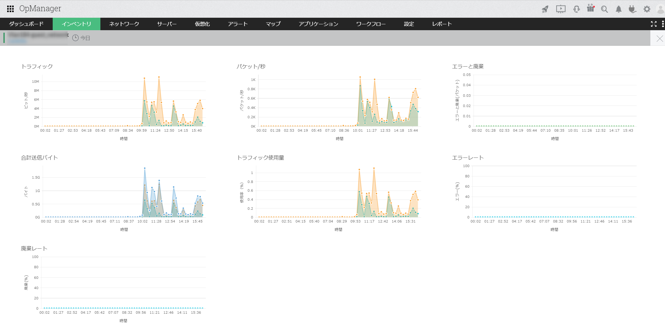665x333 pixels.
Task: Open the alarm bell notifications
Action: coord(619,9)
